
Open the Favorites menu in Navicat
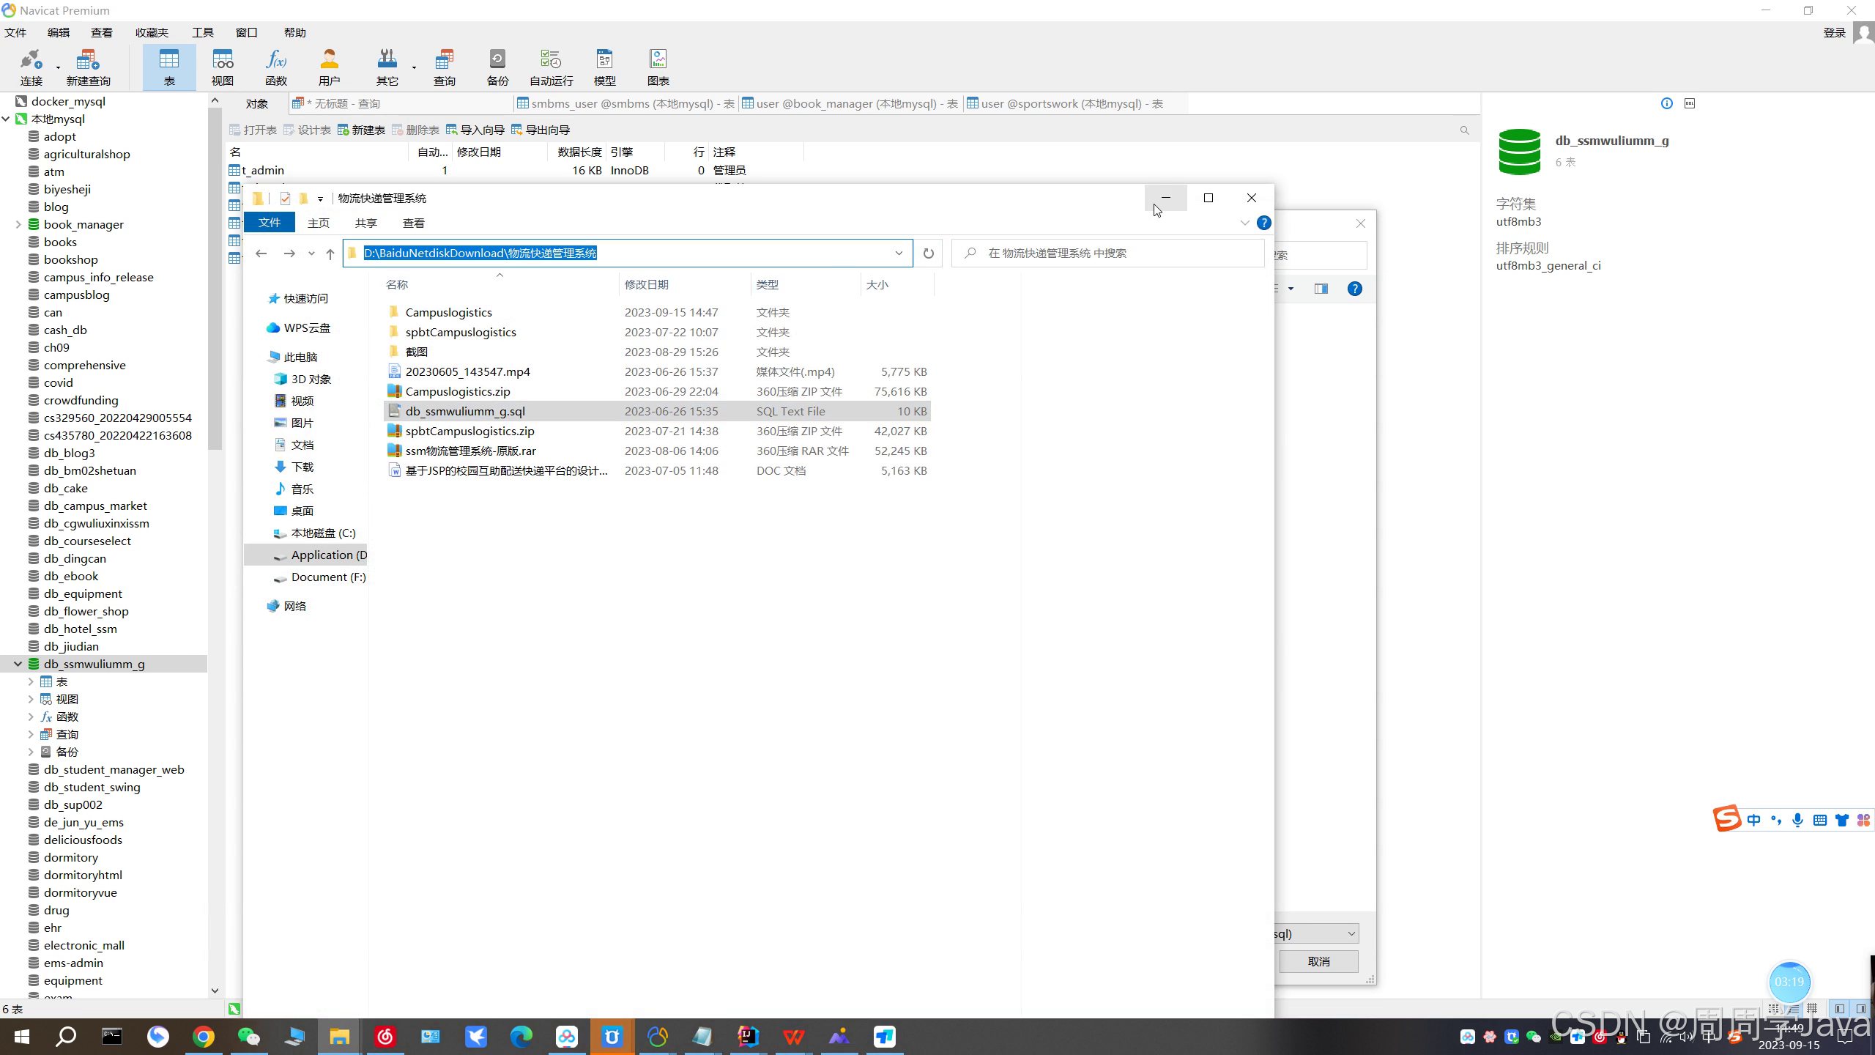[x=152, y=32]
